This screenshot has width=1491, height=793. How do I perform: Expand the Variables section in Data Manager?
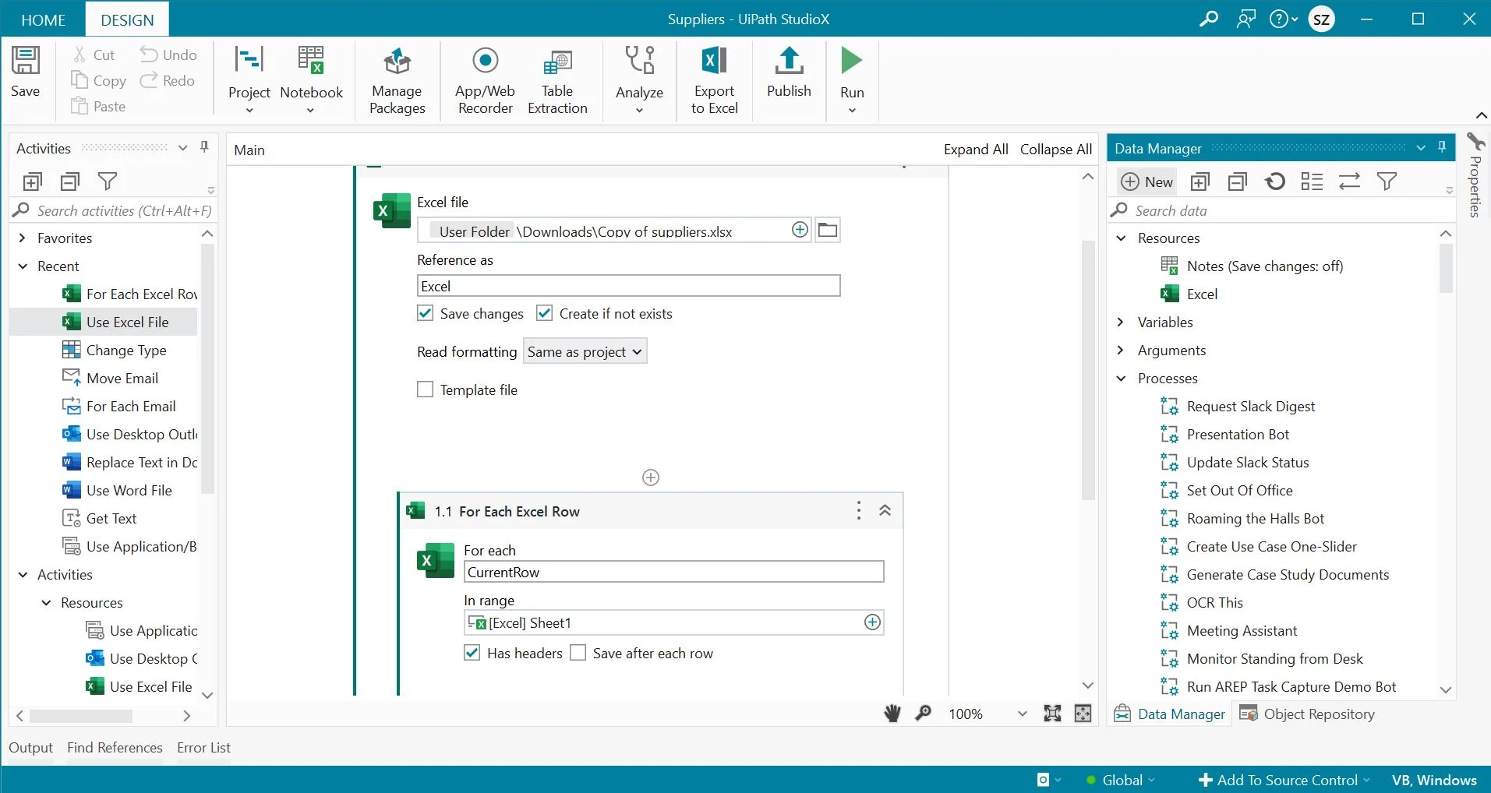(1121, 322)
